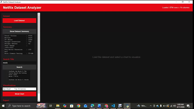
Task: Open the notification center icon
Action: click(188, 106)
